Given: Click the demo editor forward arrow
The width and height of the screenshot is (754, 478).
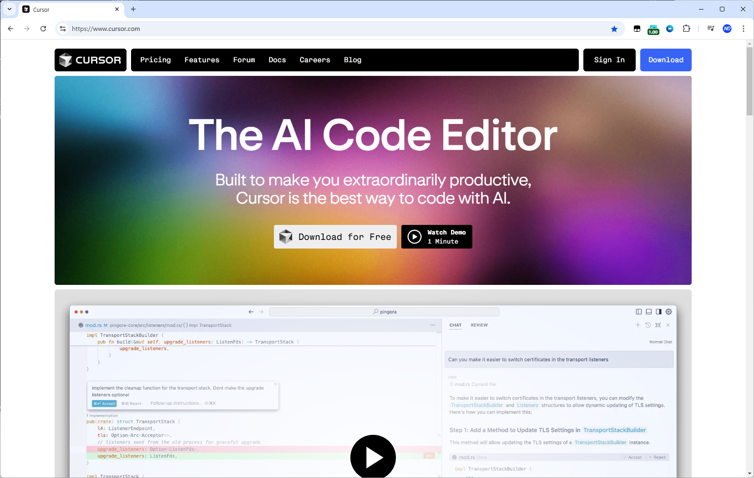Looking at the screenshot, I should click(x=261, y=312).
